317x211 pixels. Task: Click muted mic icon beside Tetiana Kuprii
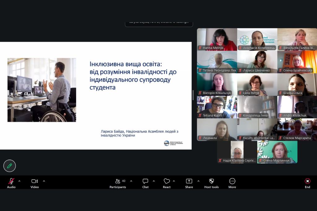[200, 115]
